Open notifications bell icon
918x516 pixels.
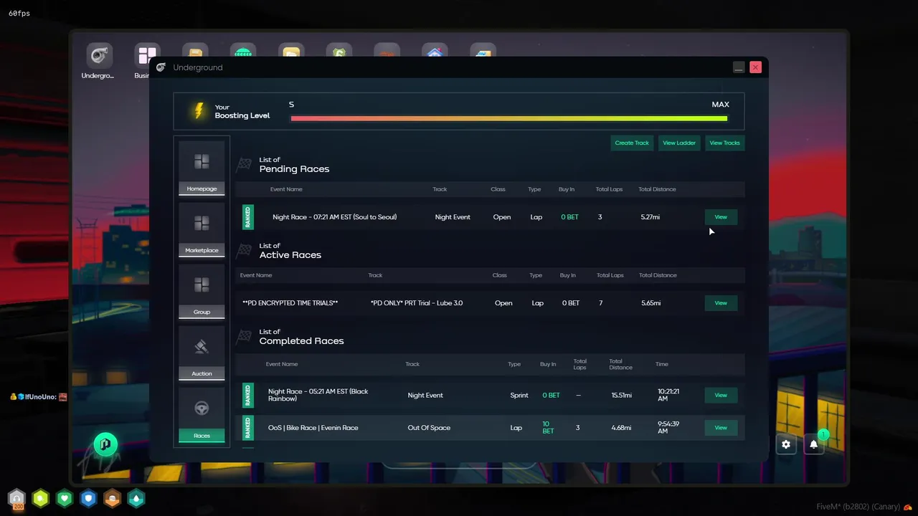coord(814,444)
